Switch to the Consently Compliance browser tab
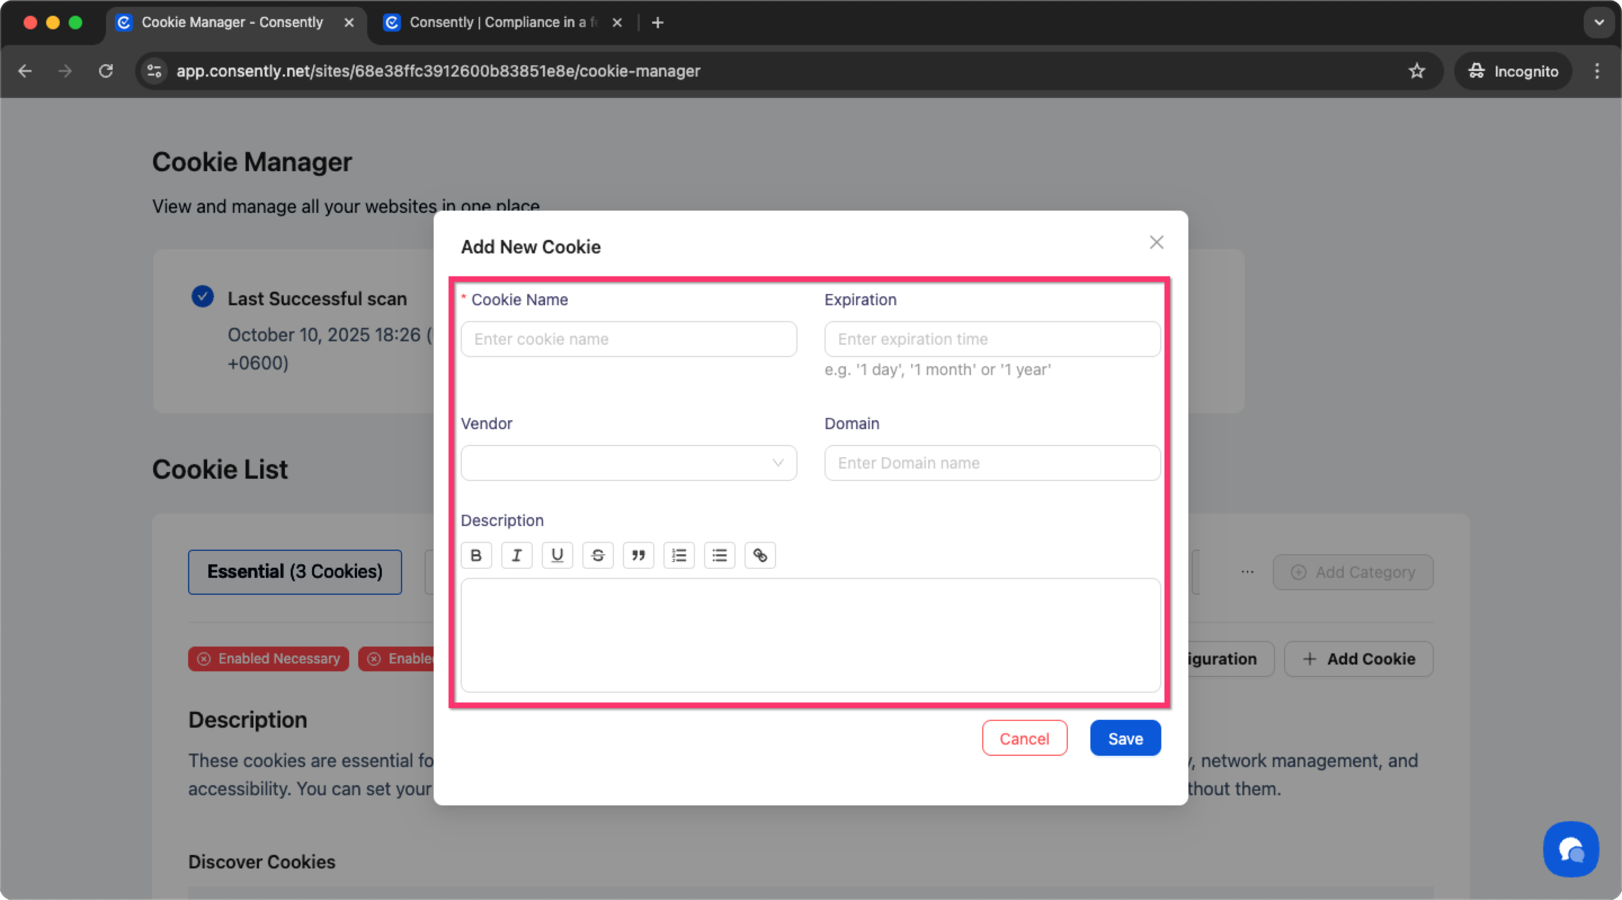This screenshot has height=900, width=1622. pyautogui.click(x=497, y=23)
